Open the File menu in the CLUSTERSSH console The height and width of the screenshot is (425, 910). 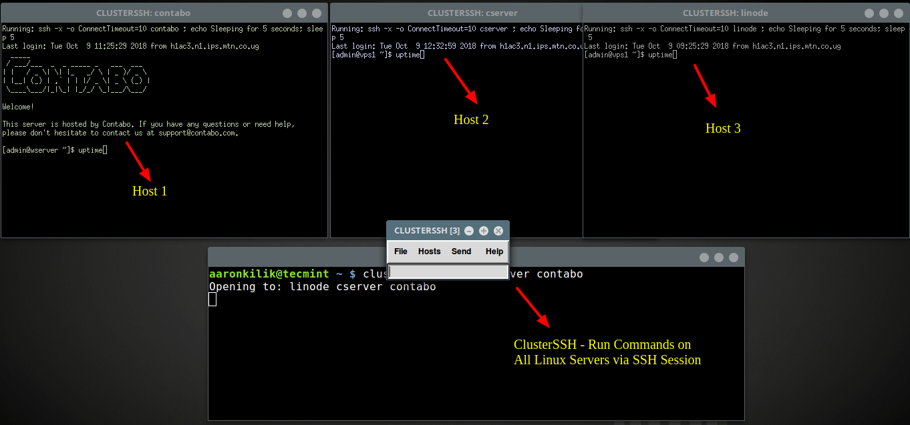pos(400,252)
